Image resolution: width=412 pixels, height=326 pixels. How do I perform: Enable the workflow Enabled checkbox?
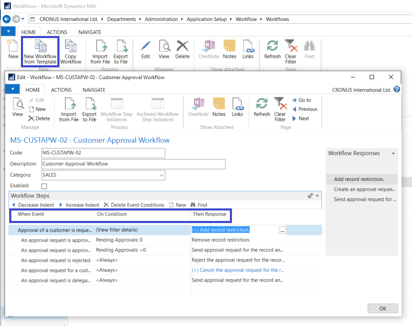tap(44, 186)
